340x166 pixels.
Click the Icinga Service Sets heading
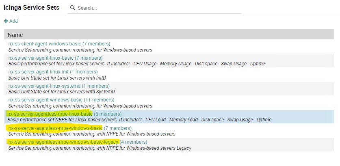click(31, 8)
